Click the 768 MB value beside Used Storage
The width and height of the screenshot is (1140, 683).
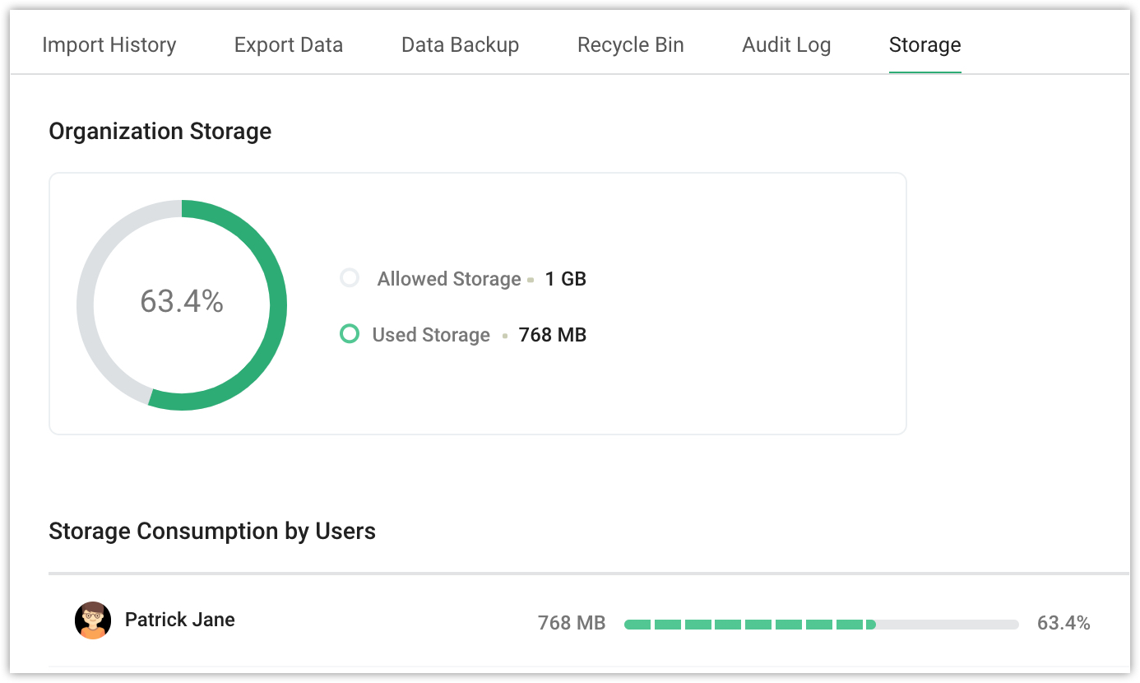click(x=552, y=335)
